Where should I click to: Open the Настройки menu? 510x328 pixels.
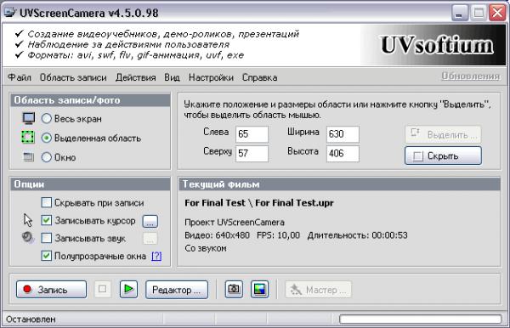tap(211, 77)
